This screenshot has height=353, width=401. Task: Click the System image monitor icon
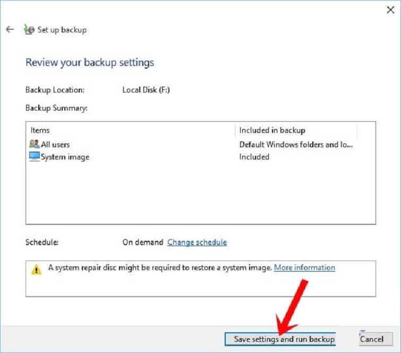click(x=35, y=156)
